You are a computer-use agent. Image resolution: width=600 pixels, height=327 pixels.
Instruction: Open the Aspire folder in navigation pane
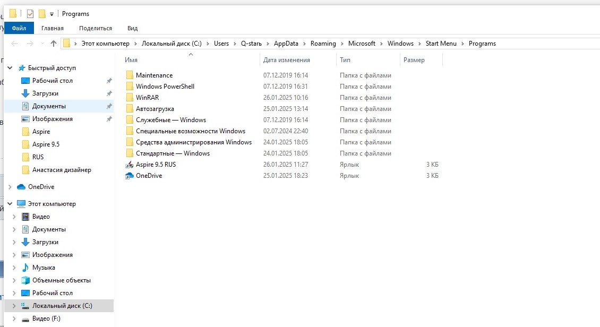click(x=41, y=132)
